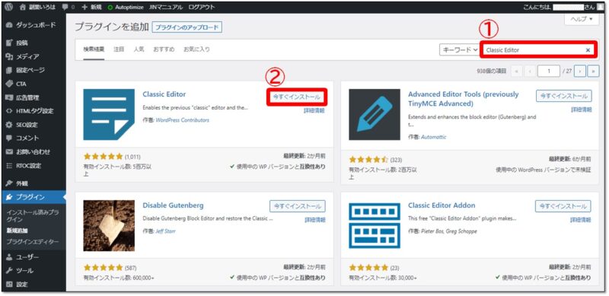
Task: Open Autoptimize in the admin bar
Action: [125, 7]
